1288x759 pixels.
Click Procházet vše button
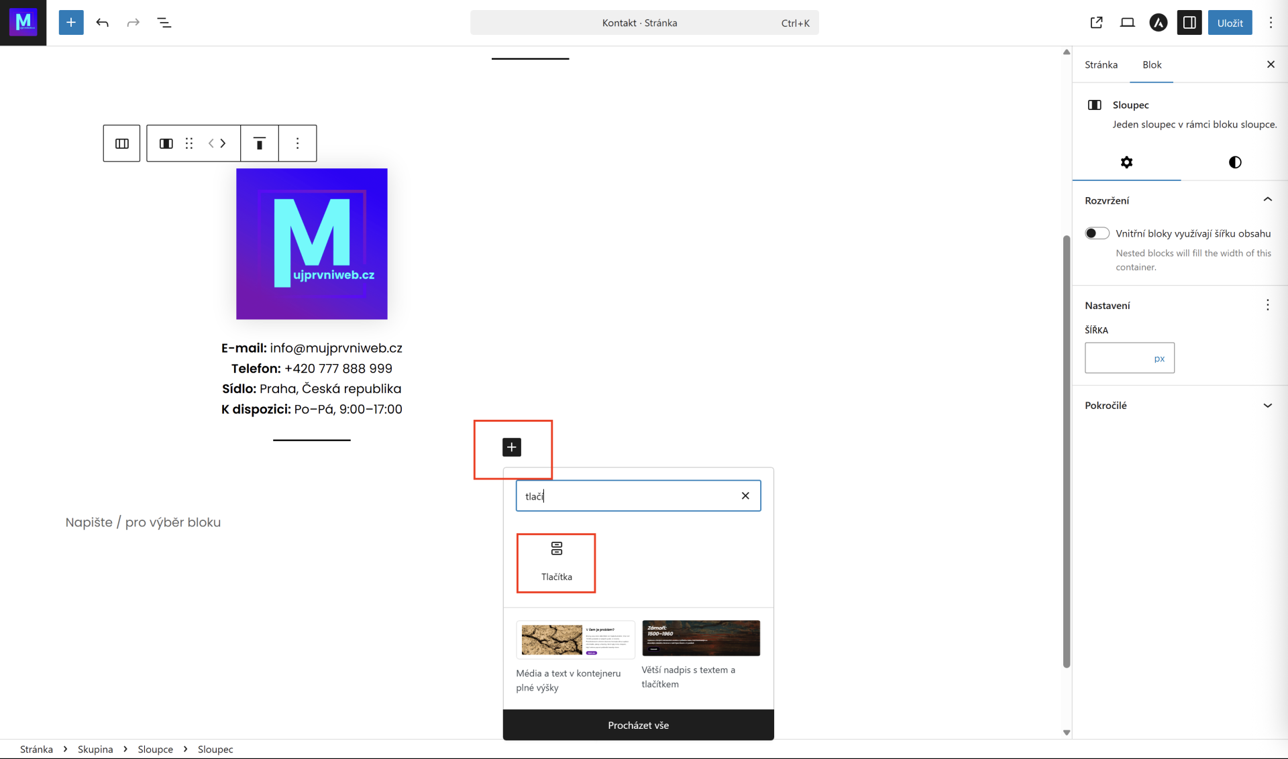point(638,725)
